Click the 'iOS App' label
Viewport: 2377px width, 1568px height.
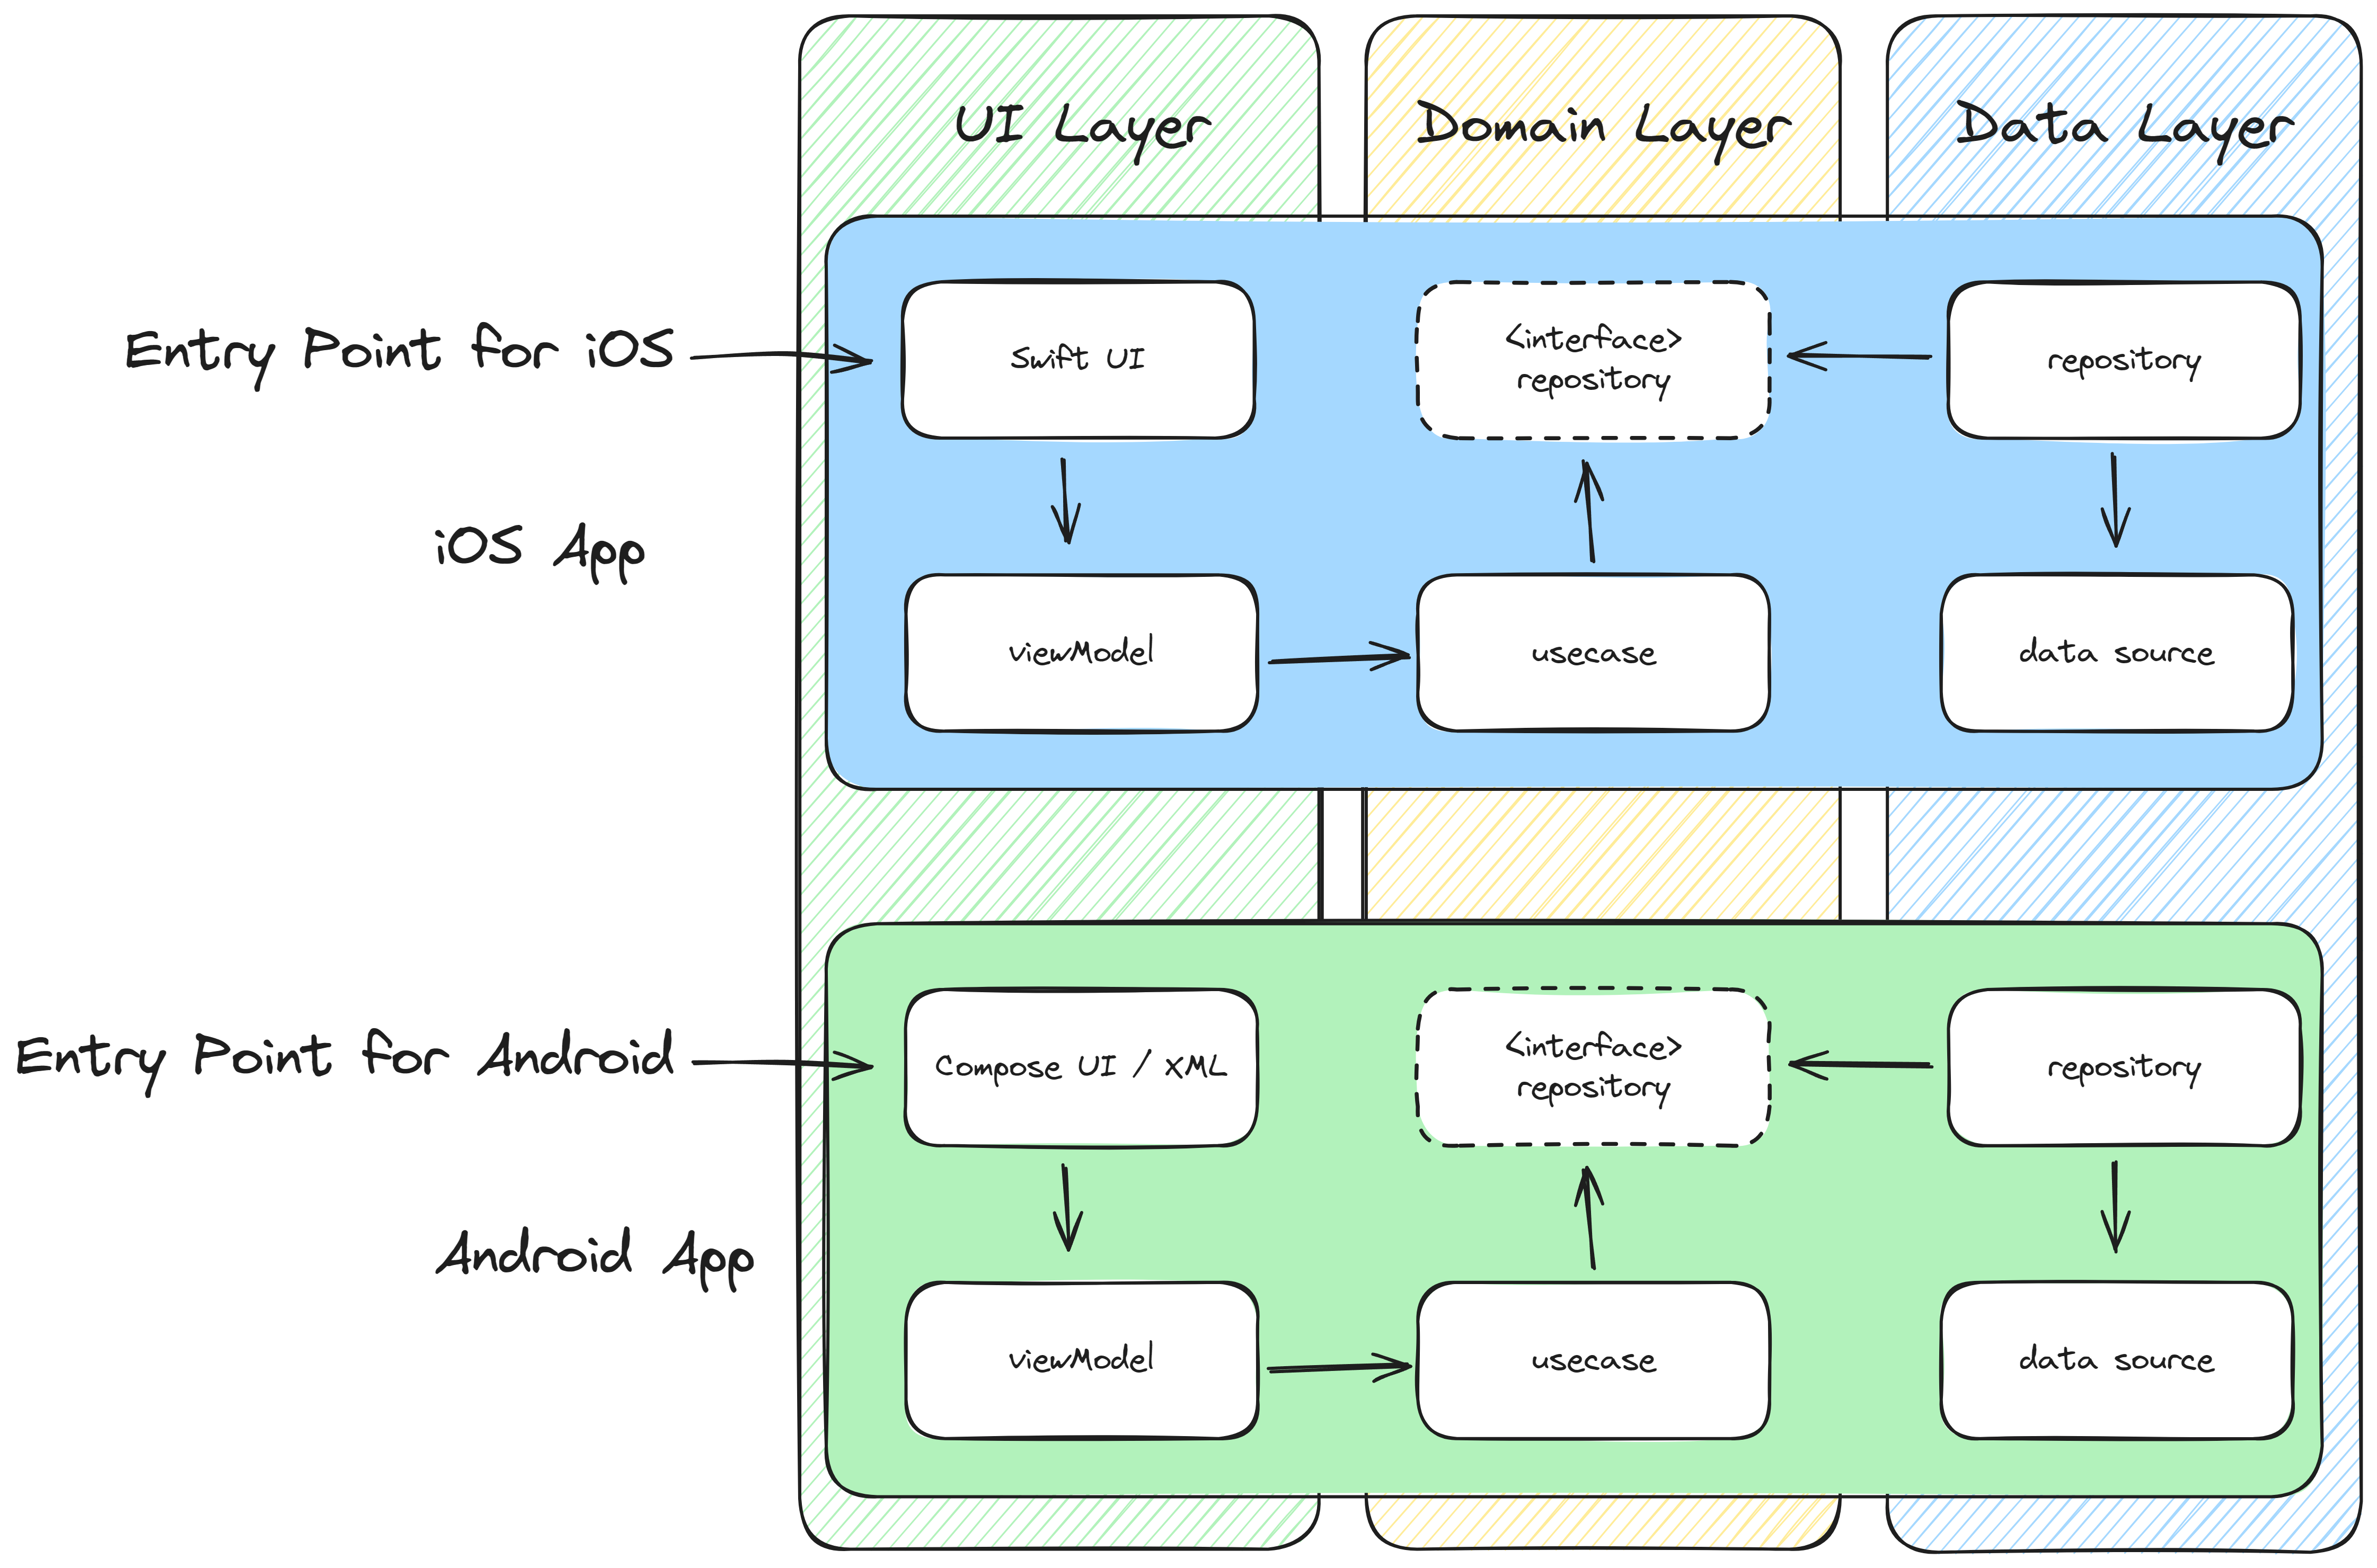click(x=540, y=551)
